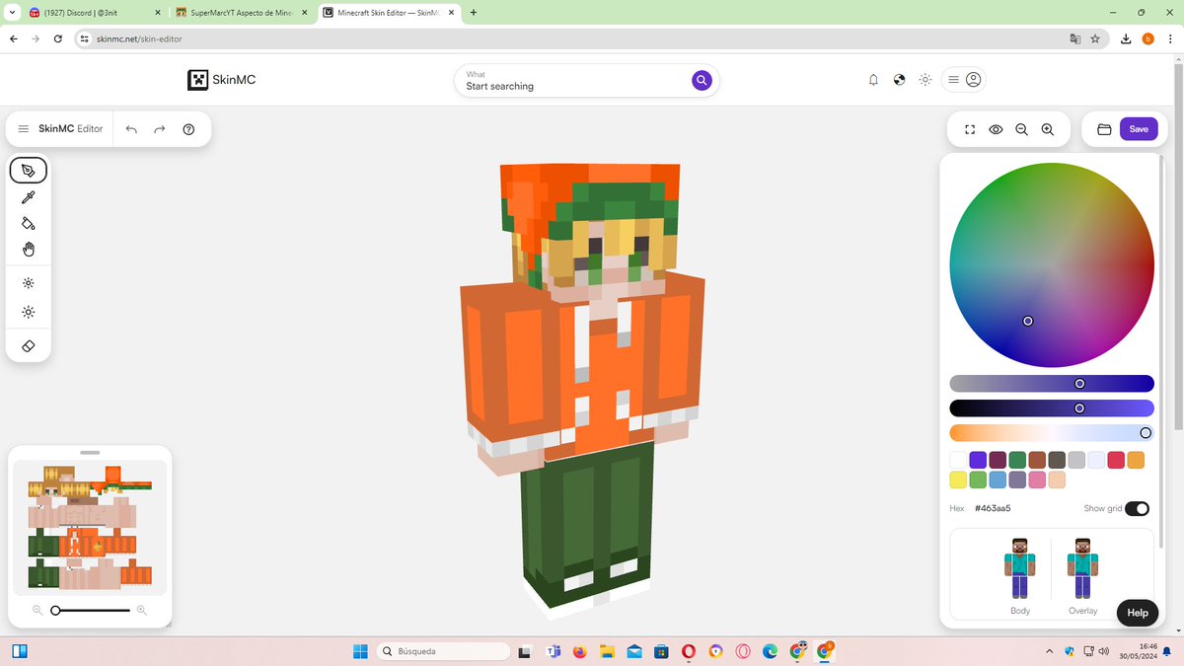Screen dimensions: 1184x666
Task: Zoom in on the 3D skin model
Action: 1048,129
